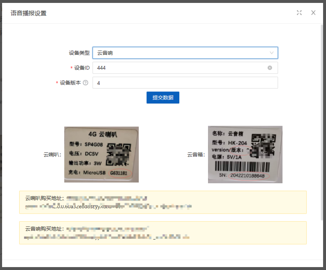326x270 pixels.
Task: Toggle fullscreen for the 语音播报设置 dialog
Action: pyautogui.click(x=299, y=13)
